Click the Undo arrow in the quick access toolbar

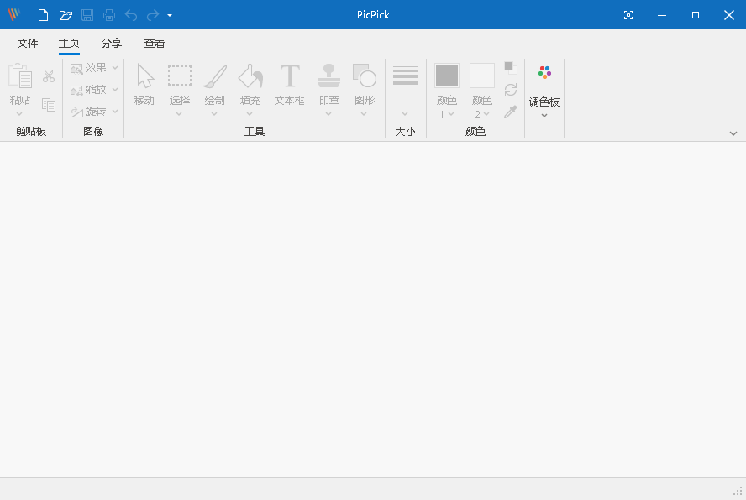(x=131, y=14)
